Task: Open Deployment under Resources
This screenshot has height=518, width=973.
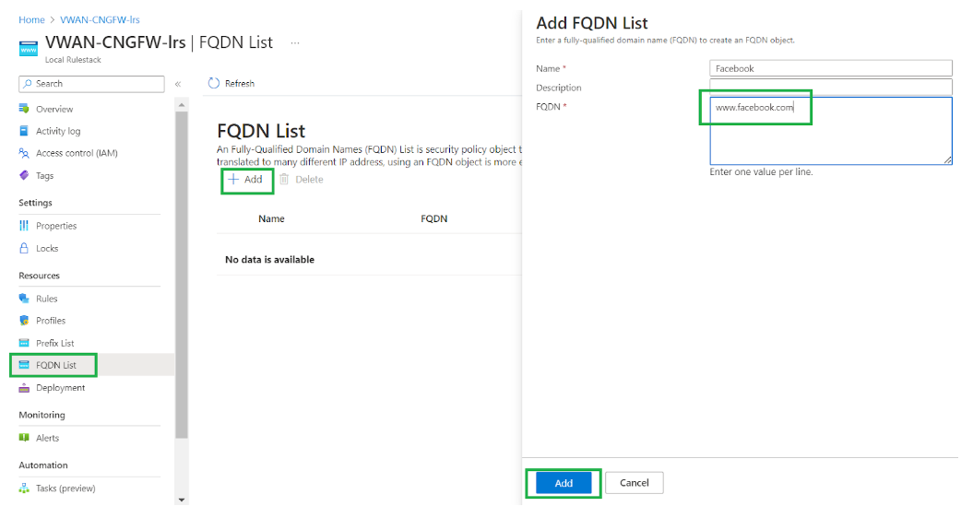Action: pyautogui.click(x=60, y=388)
